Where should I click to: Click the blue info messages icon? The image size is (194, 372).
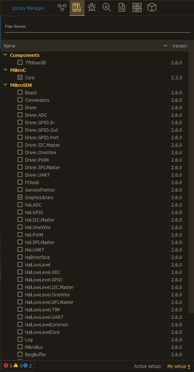coord(25,366)
